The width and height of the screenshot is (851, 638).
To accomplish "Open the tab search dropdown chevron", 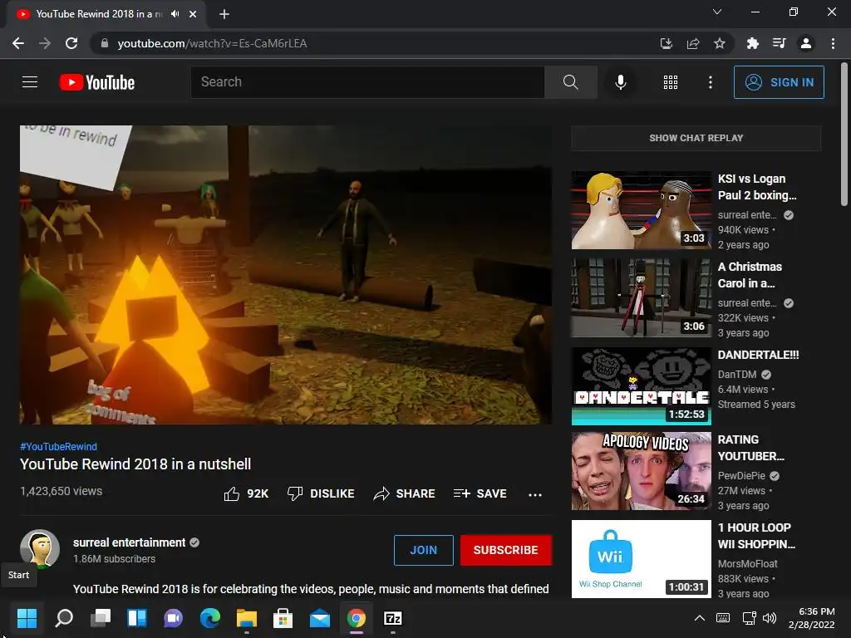I will [x=717, y=12].
